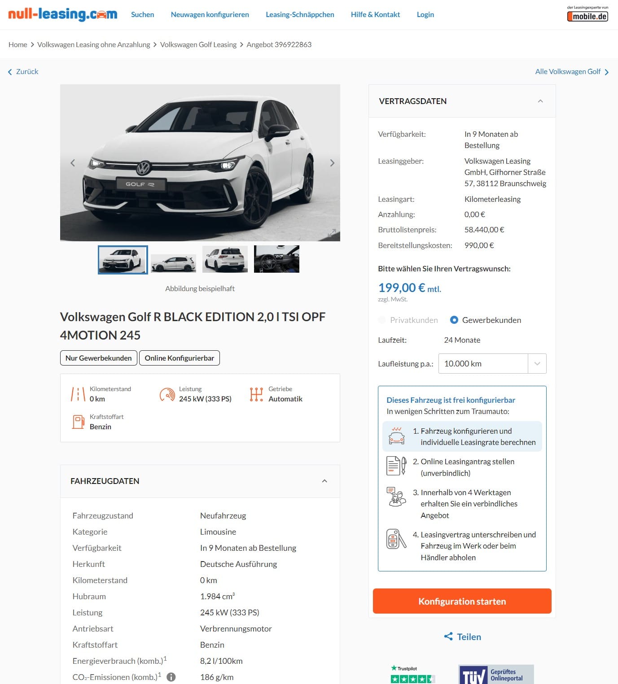The image size is (618, 684).
Task: Open the Laufleistung p.a. dropdown
Action: pos(492,364)
